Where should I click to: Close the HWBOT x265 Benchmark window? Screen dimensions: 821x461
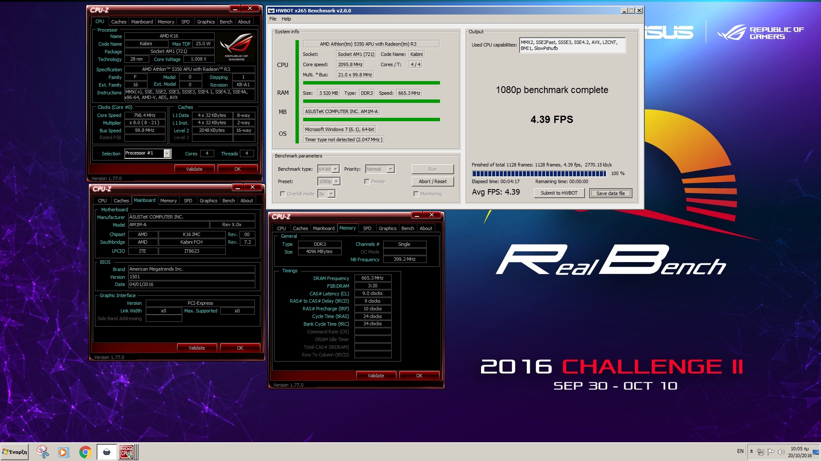(x=639, y=11)
